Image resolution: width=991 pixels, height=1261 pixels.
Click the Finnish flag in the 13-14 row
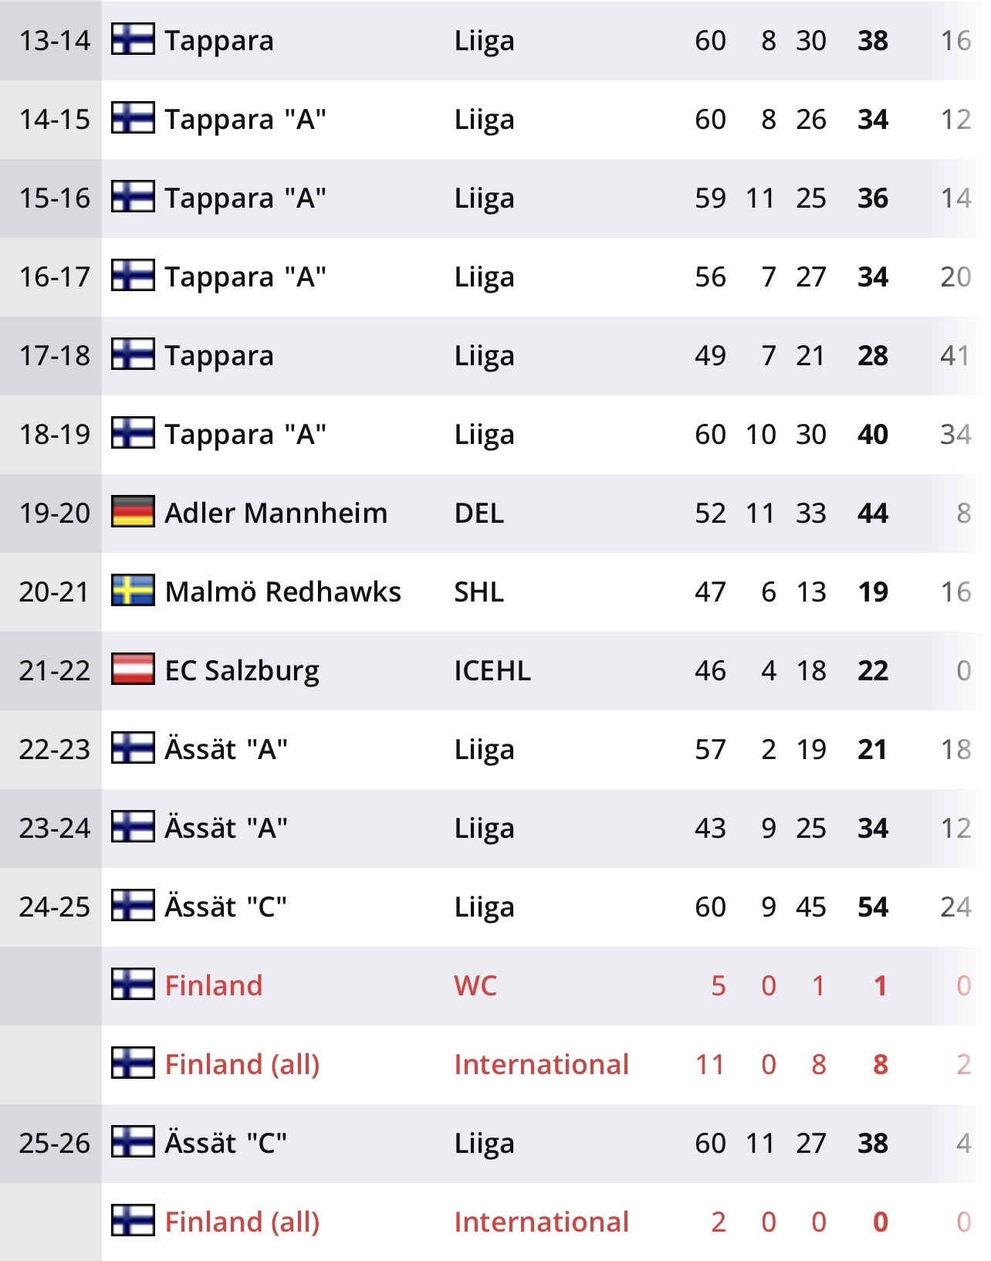[x=133, y=39]
